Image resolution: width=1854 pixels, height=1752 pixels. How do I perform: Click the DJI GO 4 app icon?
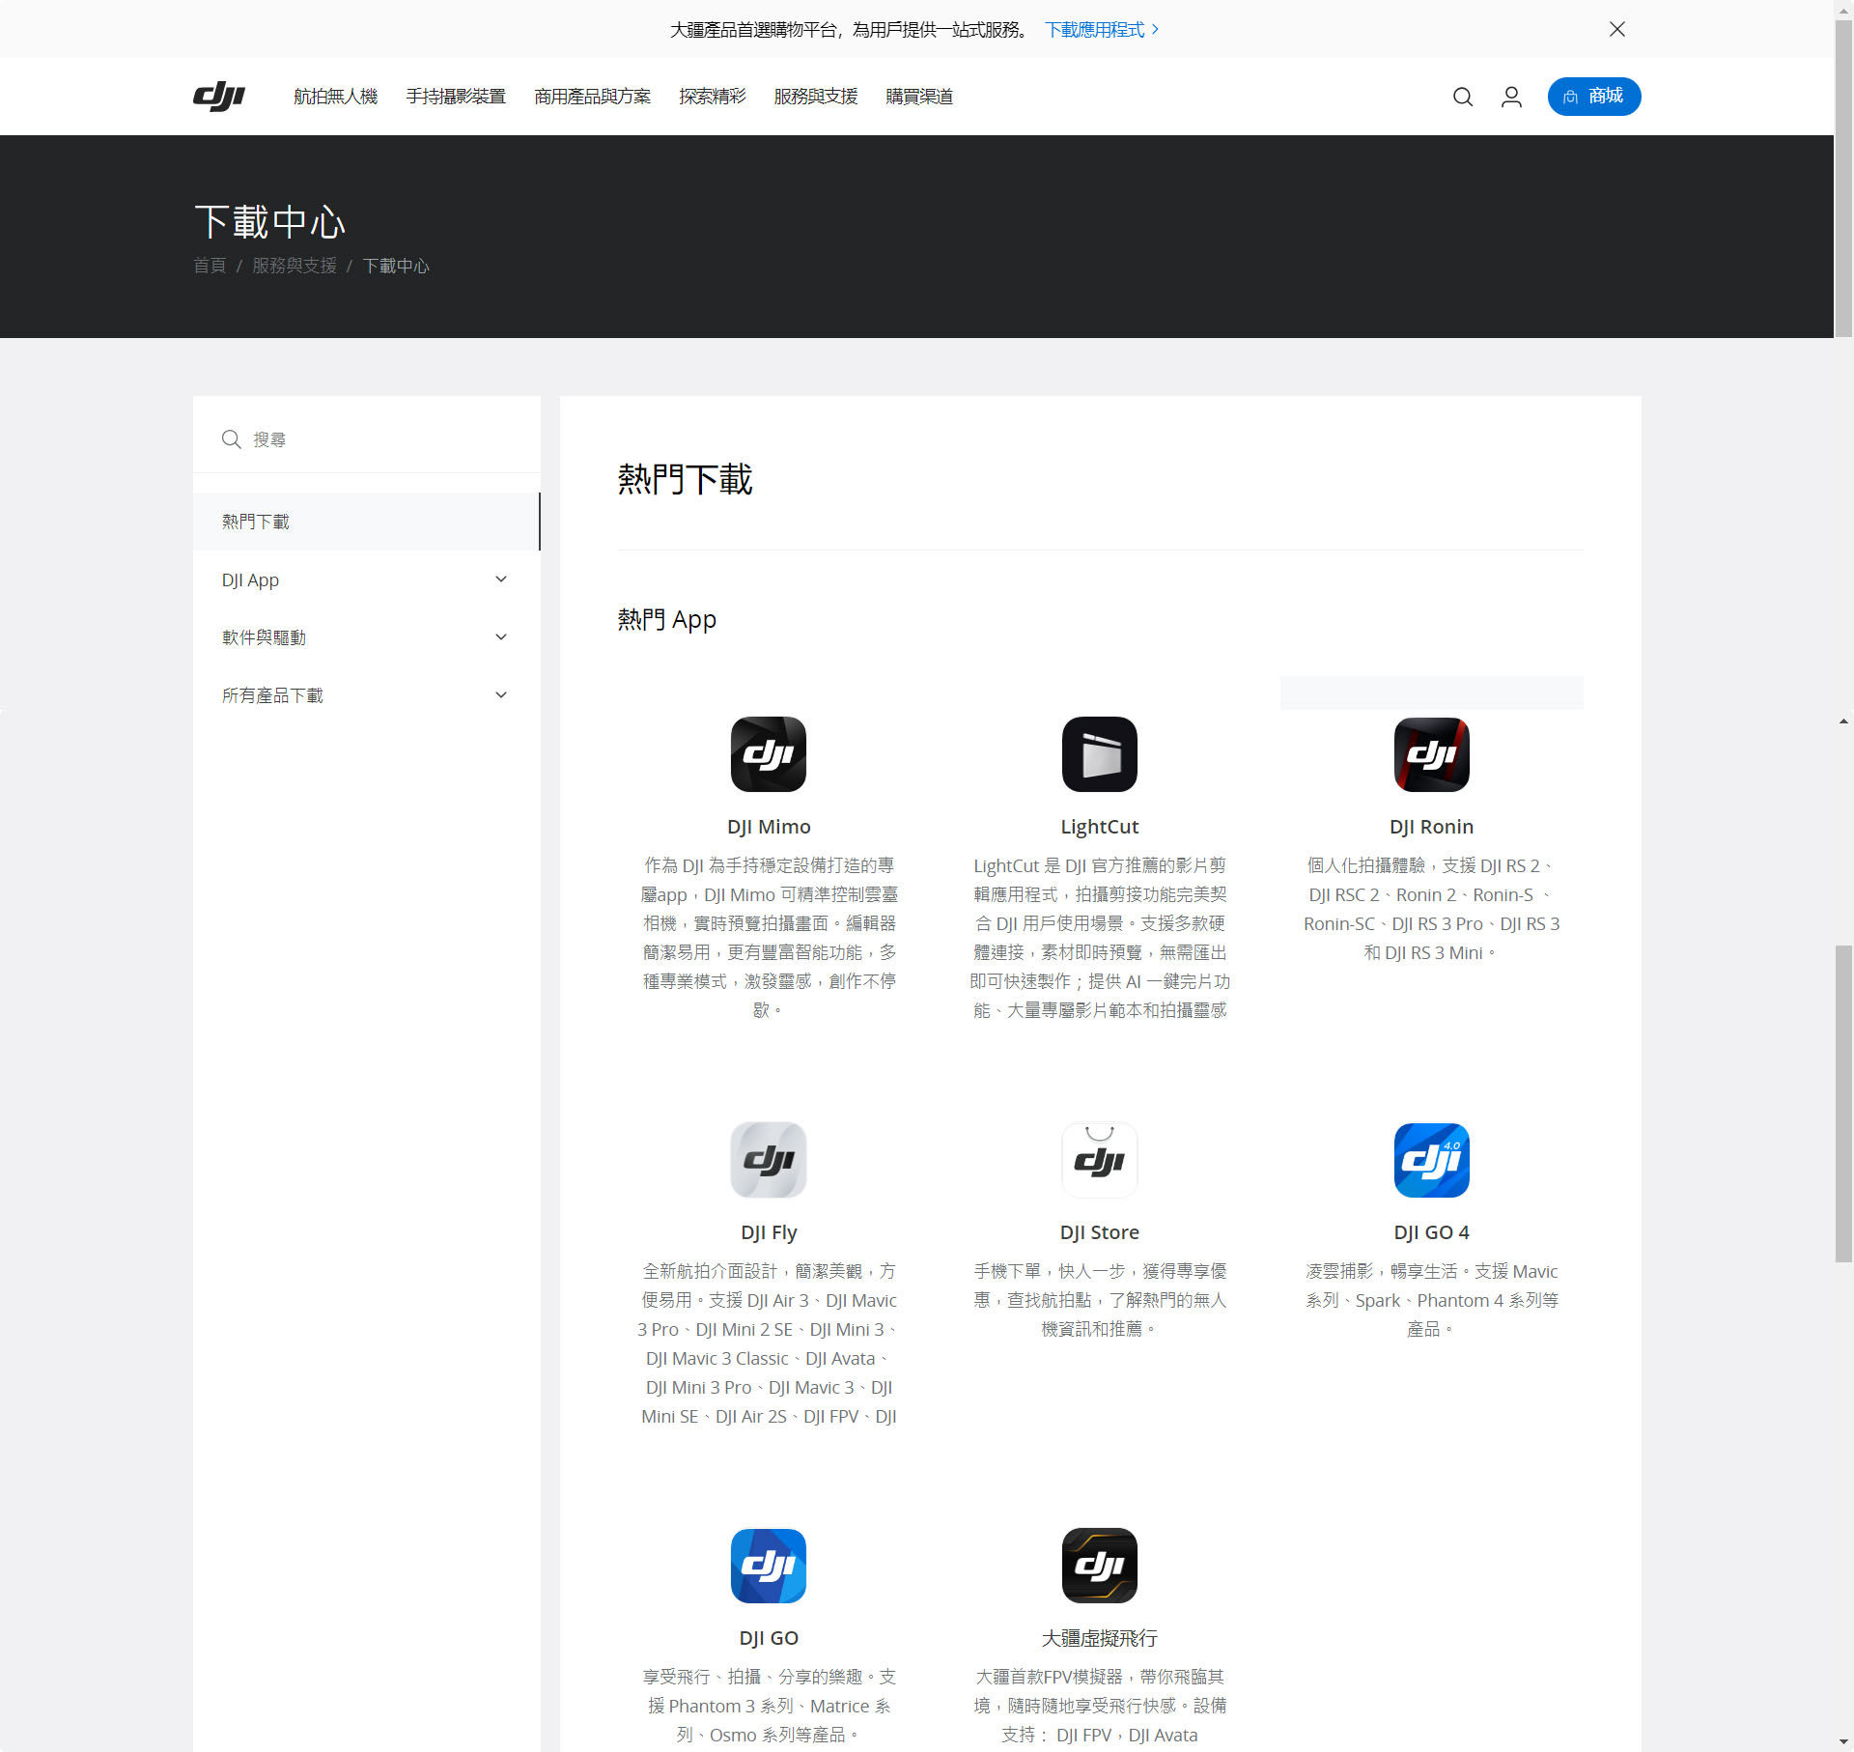pos(1431,1159)
